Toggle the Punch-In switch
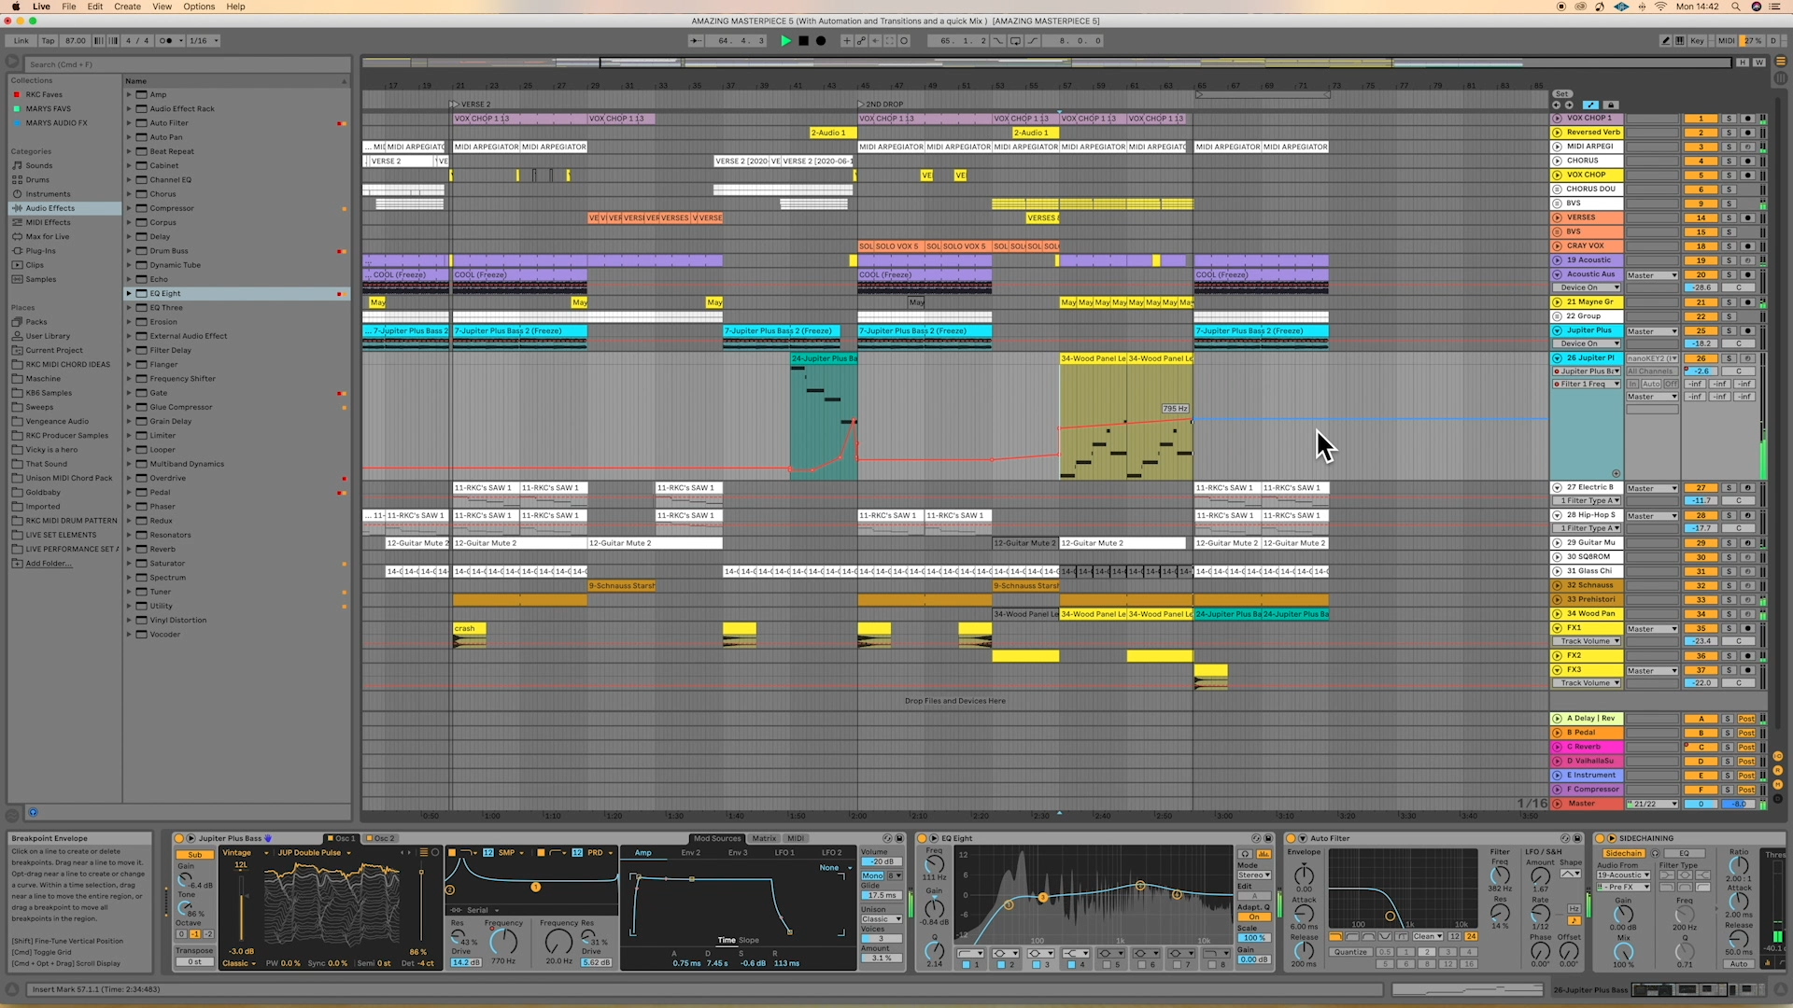The width and height of the screenshot is (1793, 1008). [999, 41]
